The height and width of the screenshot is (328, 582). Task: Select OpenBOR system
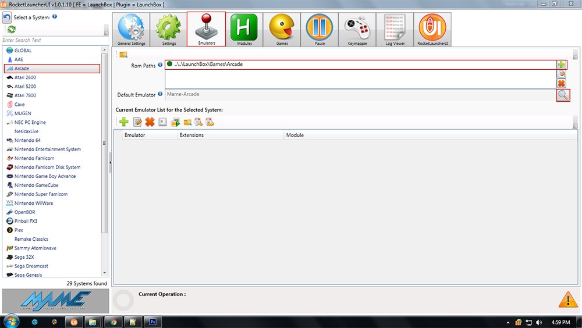[21, 212]
